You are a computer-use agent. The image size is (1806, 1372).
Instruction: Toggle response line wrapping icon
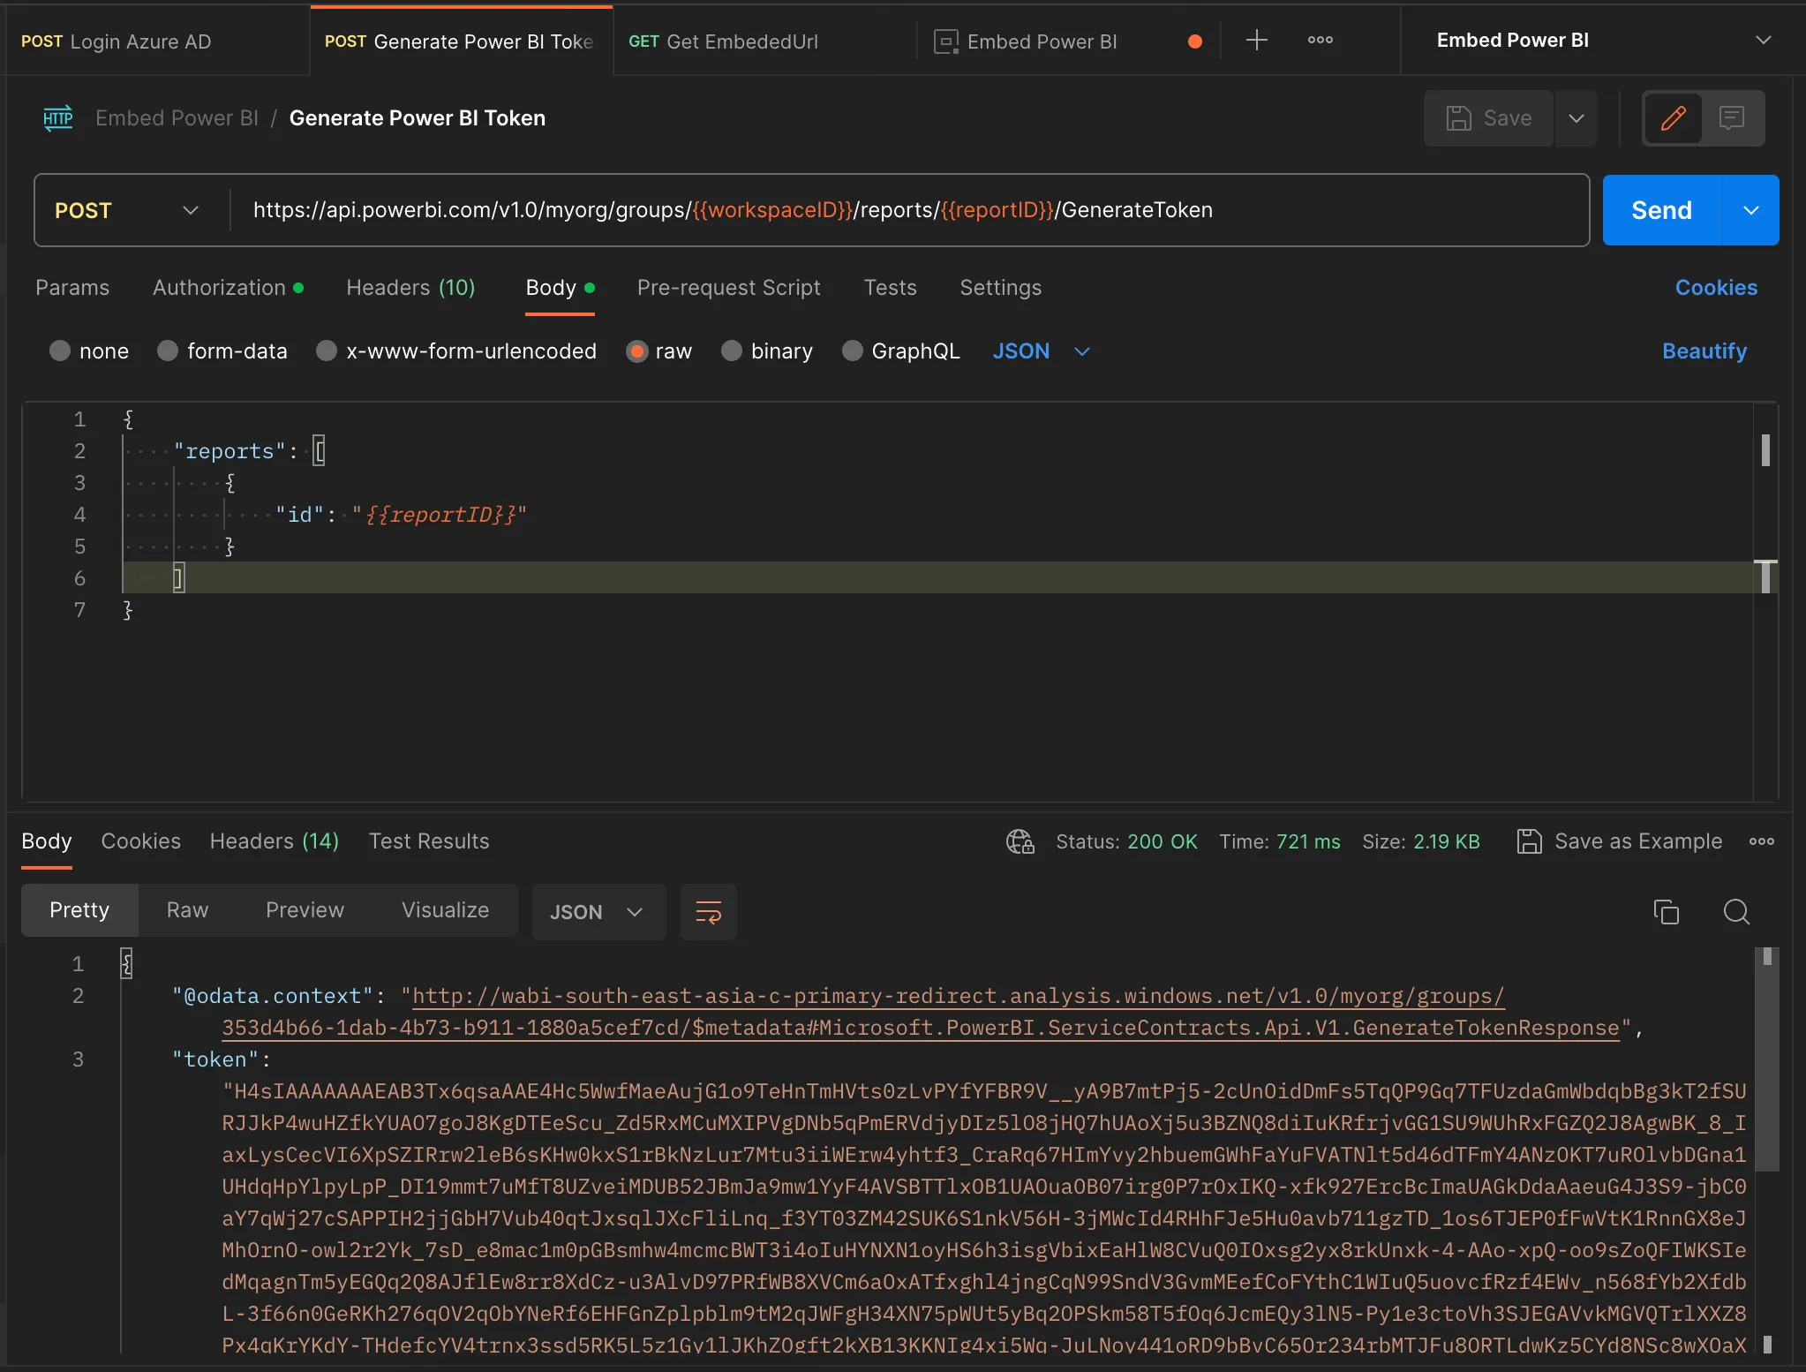708,911
